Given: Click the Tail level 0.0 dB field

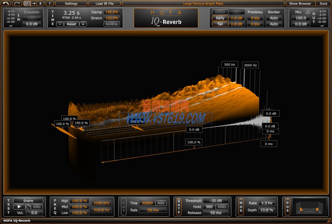Looking at the screenshot, I should coord(236,24).
